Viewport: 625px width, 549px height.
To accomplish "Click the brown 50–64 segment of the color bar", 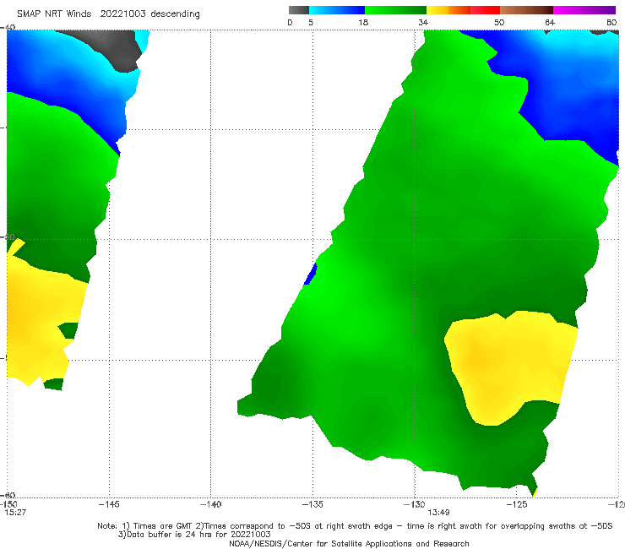I will pos(526,10).
